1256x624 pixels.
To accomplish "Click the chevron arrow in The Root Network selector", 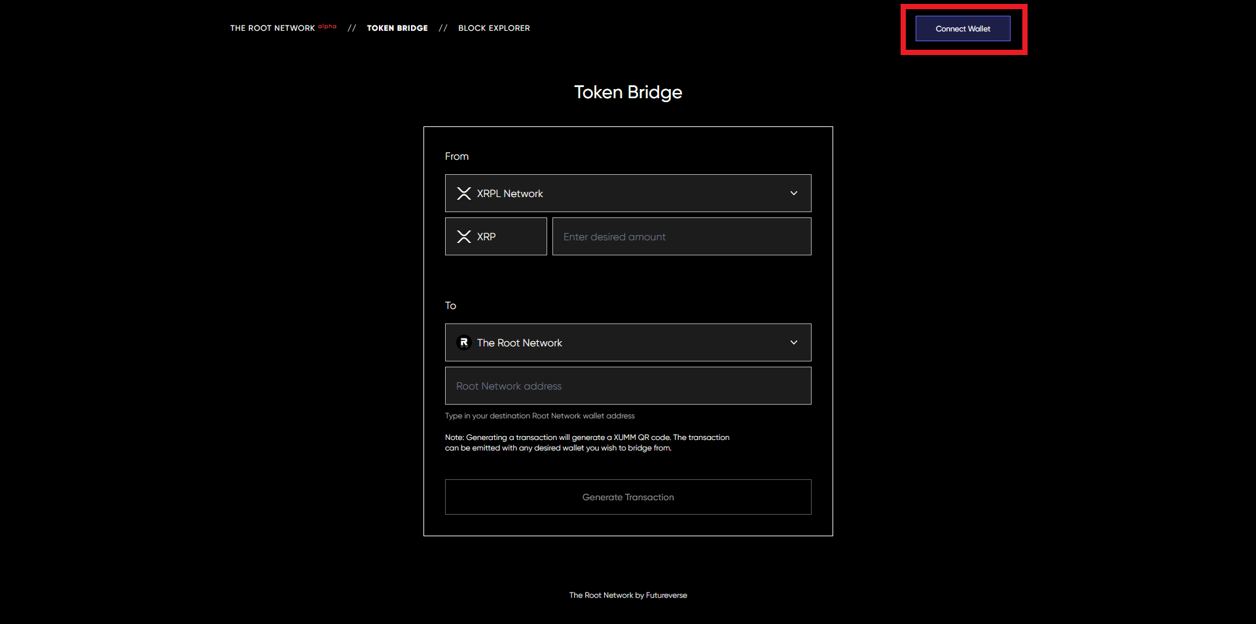I will [793, 342].
